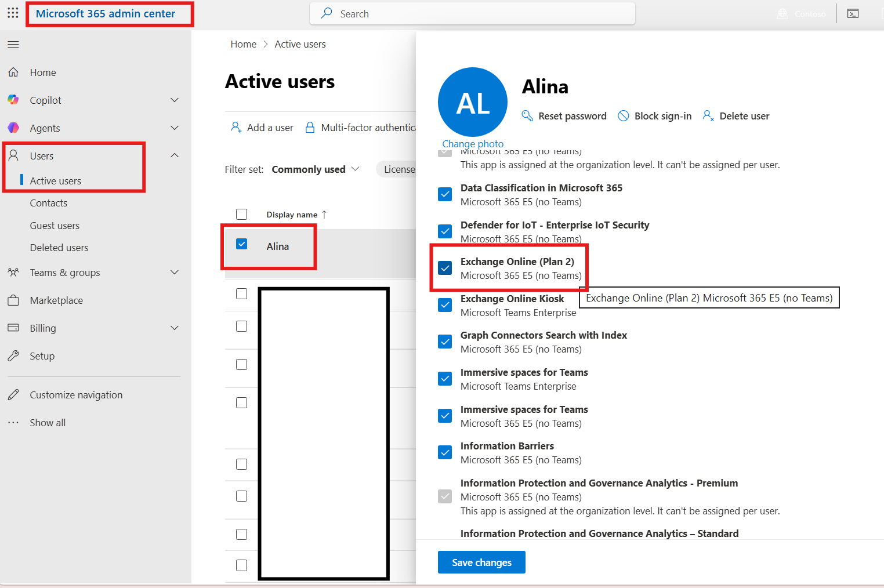Screen dimensions: 884x588
Task: Click the Delete user icon
Action: coord(708,115)
